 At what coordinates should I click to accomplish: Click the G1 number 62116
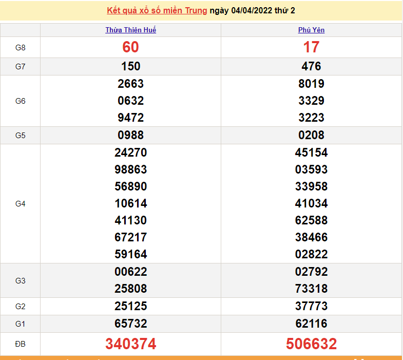311,324
